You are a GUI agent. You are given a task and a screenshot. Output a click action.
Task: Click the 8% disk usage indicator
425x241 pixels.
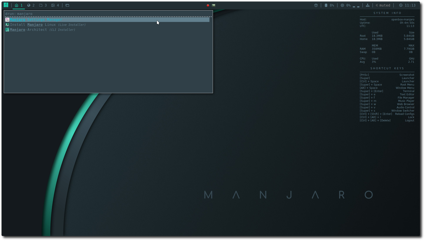point(329,5)
